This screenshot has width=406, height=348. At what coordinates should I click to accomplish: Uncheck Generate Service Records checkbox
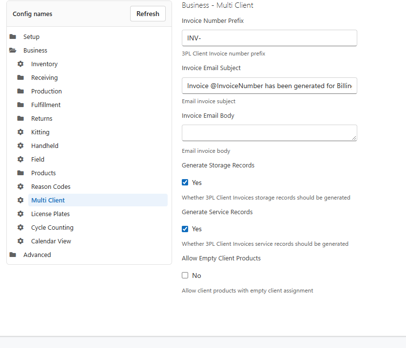click(185, 229)
